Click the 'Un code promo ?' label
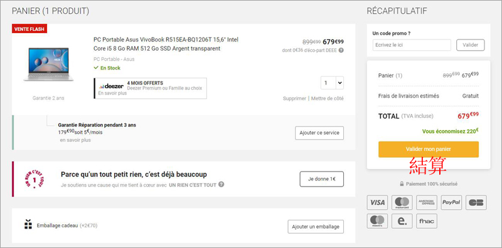This screenshot has height=248, width=502. pyautogui.click(x=392, y=33)
